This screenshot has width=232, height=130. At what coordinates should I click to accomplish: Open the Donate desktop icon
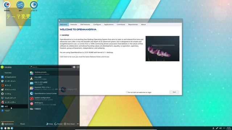(7, 6)
